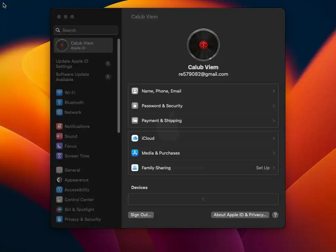Click the Devices loading box
Viewport: 336px width, 252px height.
(x=203, y=199)
